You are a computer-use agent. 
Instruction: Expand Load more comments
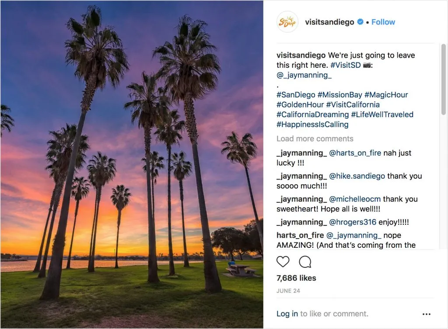(315, 139)
